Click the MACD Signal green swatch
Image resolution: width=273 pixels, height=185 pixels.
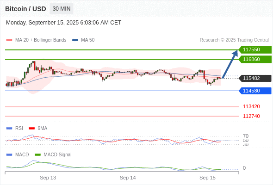point(37,155)
